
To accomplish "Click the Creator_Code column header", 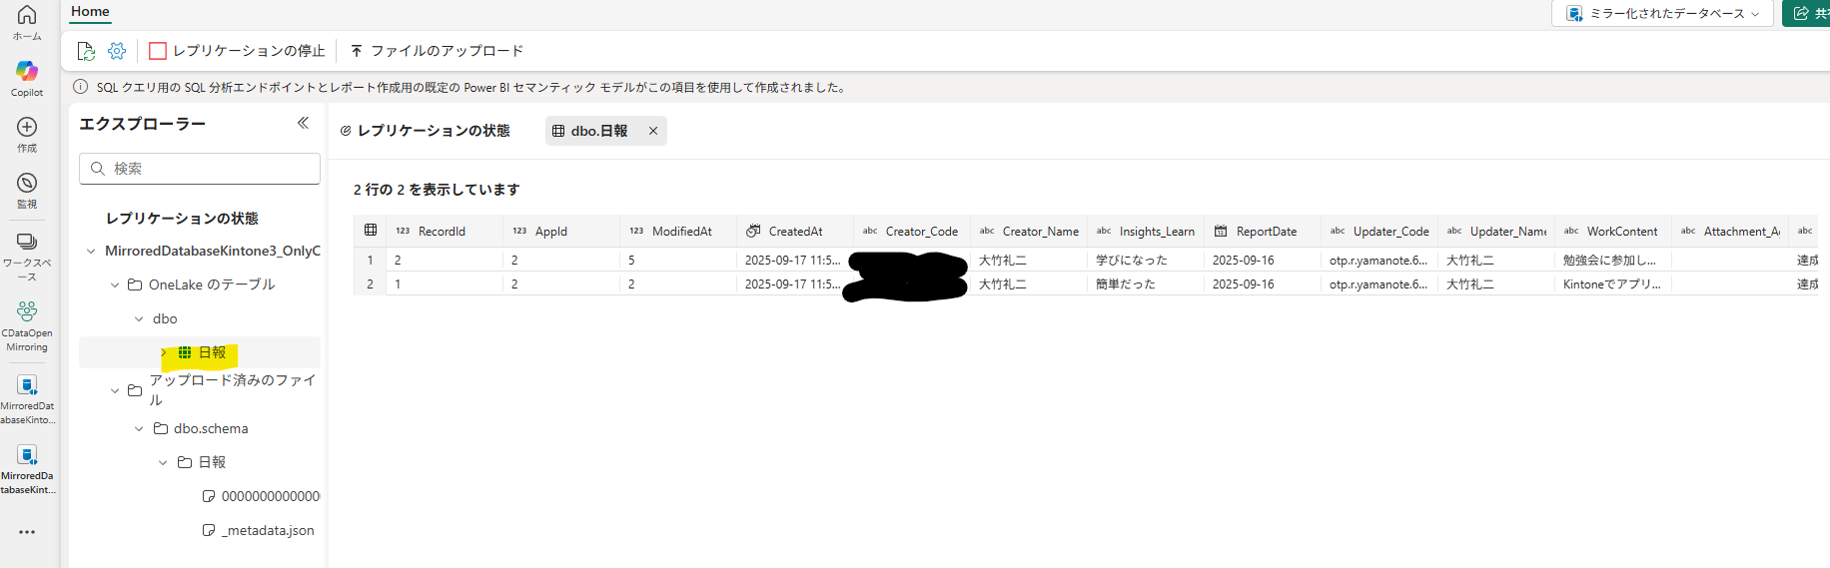I will pyautogui.click(x=912, y=232).
